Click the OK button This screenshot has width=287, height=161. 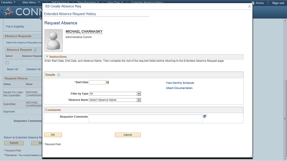coord(53,135)
